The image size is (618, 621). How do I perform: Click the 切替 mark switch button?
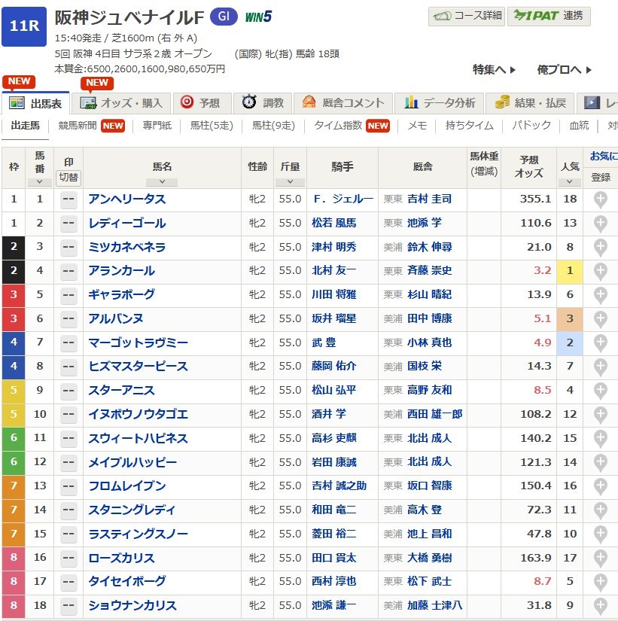[68, 177]
